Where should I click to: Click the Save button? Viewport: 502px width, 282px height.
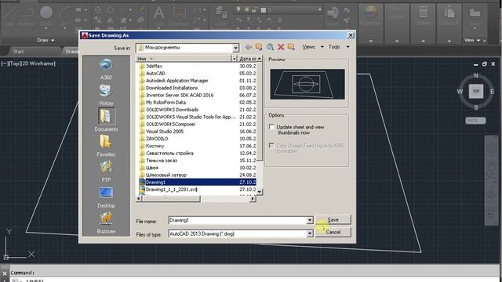333,219
